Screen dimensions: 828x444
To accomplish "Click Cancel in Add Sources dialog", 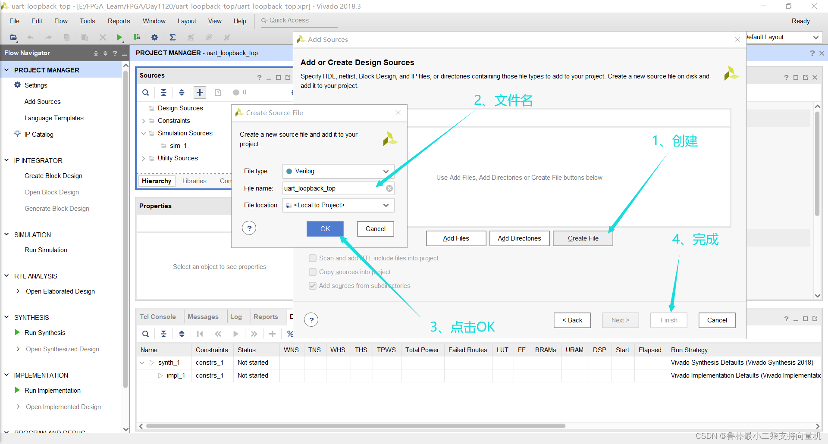I will [717, 320].
